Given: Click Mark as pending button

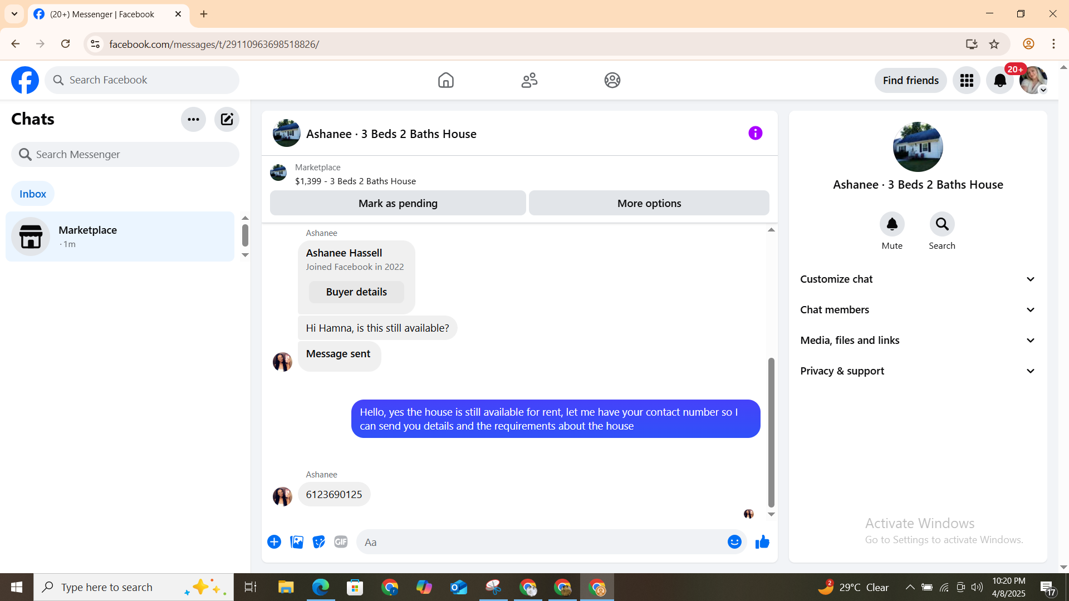Looking at the screenshot, I should pos(398,203).
